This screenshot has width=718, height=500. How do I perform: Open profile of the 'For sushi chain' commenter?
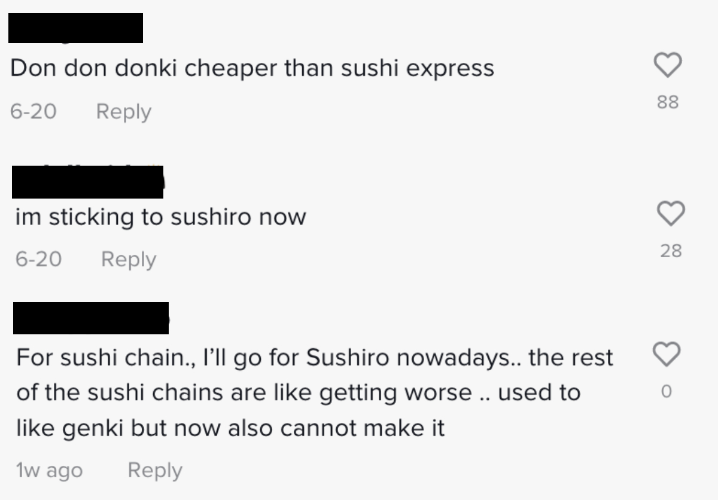click(91, 318)
